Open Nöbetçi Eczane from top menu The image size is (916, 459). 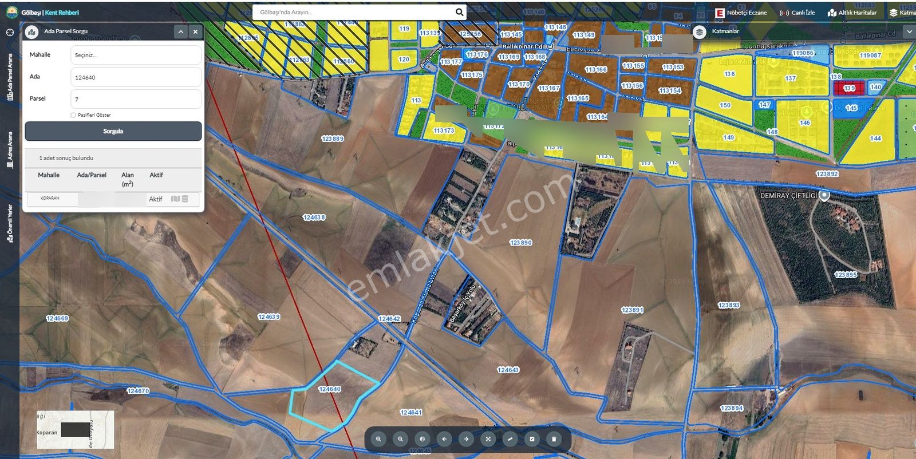click(x=741, y=13)
